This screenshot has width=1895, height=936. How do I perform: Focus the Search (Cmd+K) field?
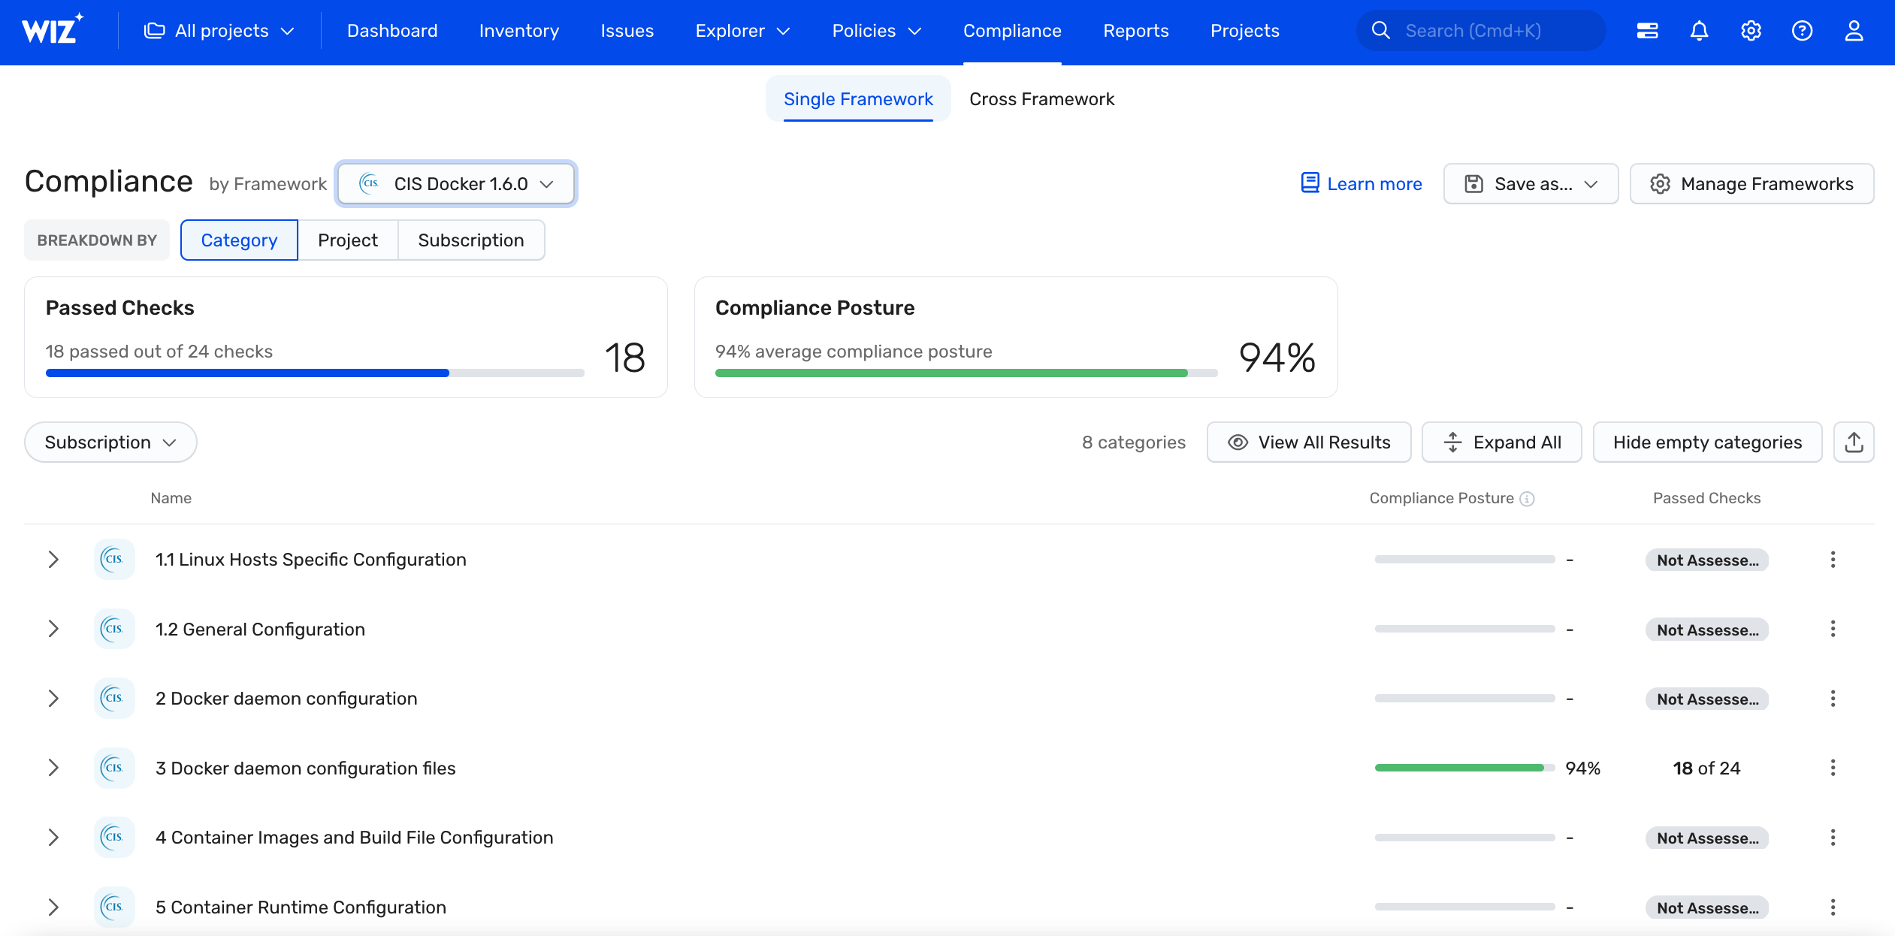point(1481,31)
